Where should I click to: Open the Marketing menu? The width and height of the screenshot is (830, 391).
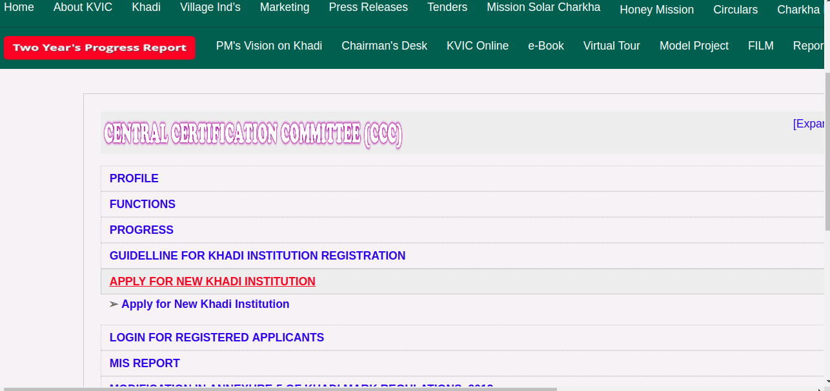[x=285, y=8]
